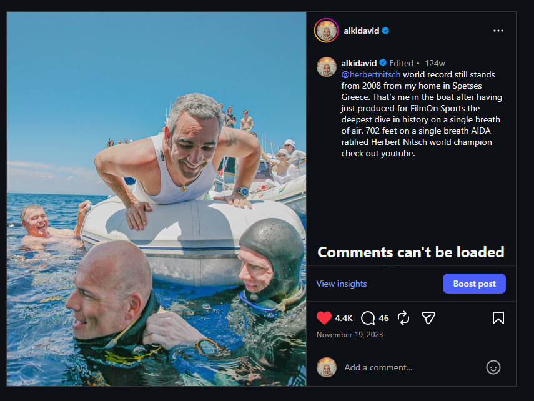The width and height of the screenshot is (534, 401).
Task: Open the emoji picker smiley icon
Action: point(493,367)
